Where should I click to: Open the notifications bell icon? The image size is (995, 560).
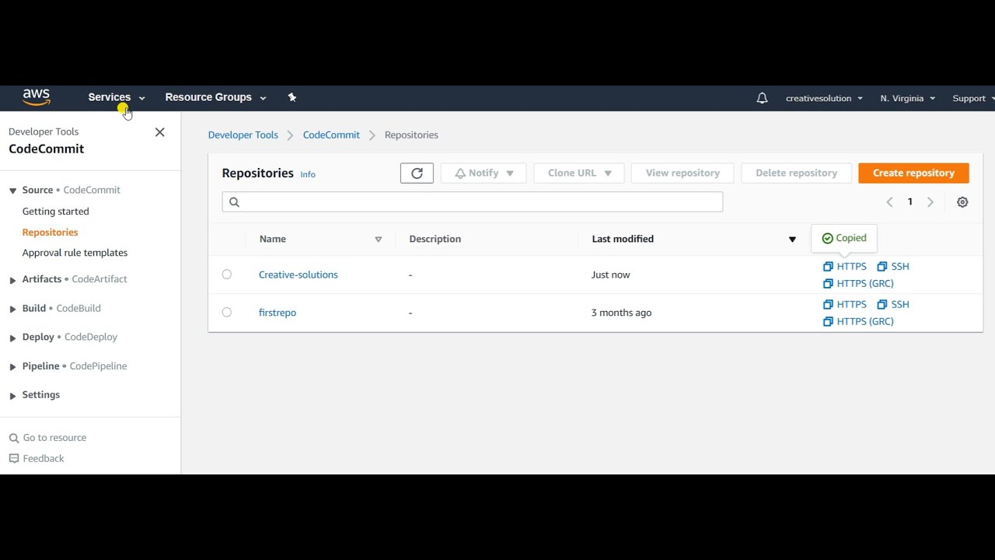[x=762, y=98]
